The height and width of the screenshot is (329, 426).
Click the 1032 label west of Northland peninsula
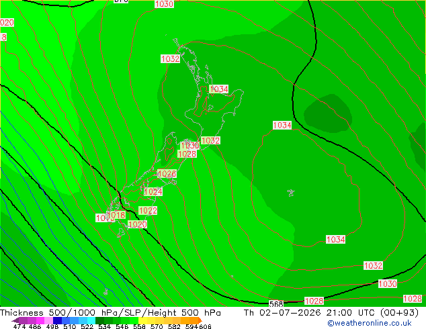171,58
